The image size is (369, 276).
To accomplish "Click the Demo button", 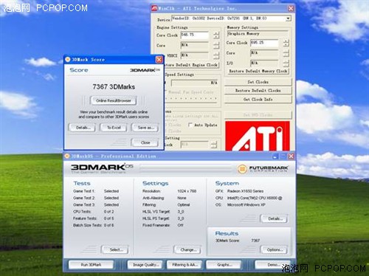I will (272, 265).
